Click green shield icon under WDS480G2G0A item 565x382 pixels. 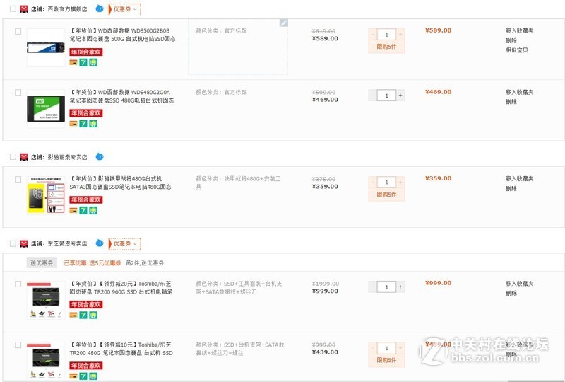coord(93,124)
